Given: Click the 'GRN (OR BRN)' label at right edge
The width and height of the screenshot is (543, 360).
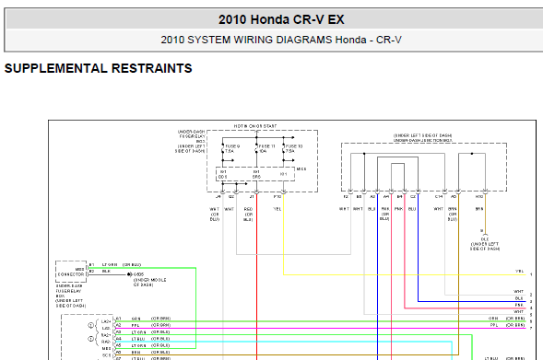Looking at the screenshot, I should pos(507,319).
